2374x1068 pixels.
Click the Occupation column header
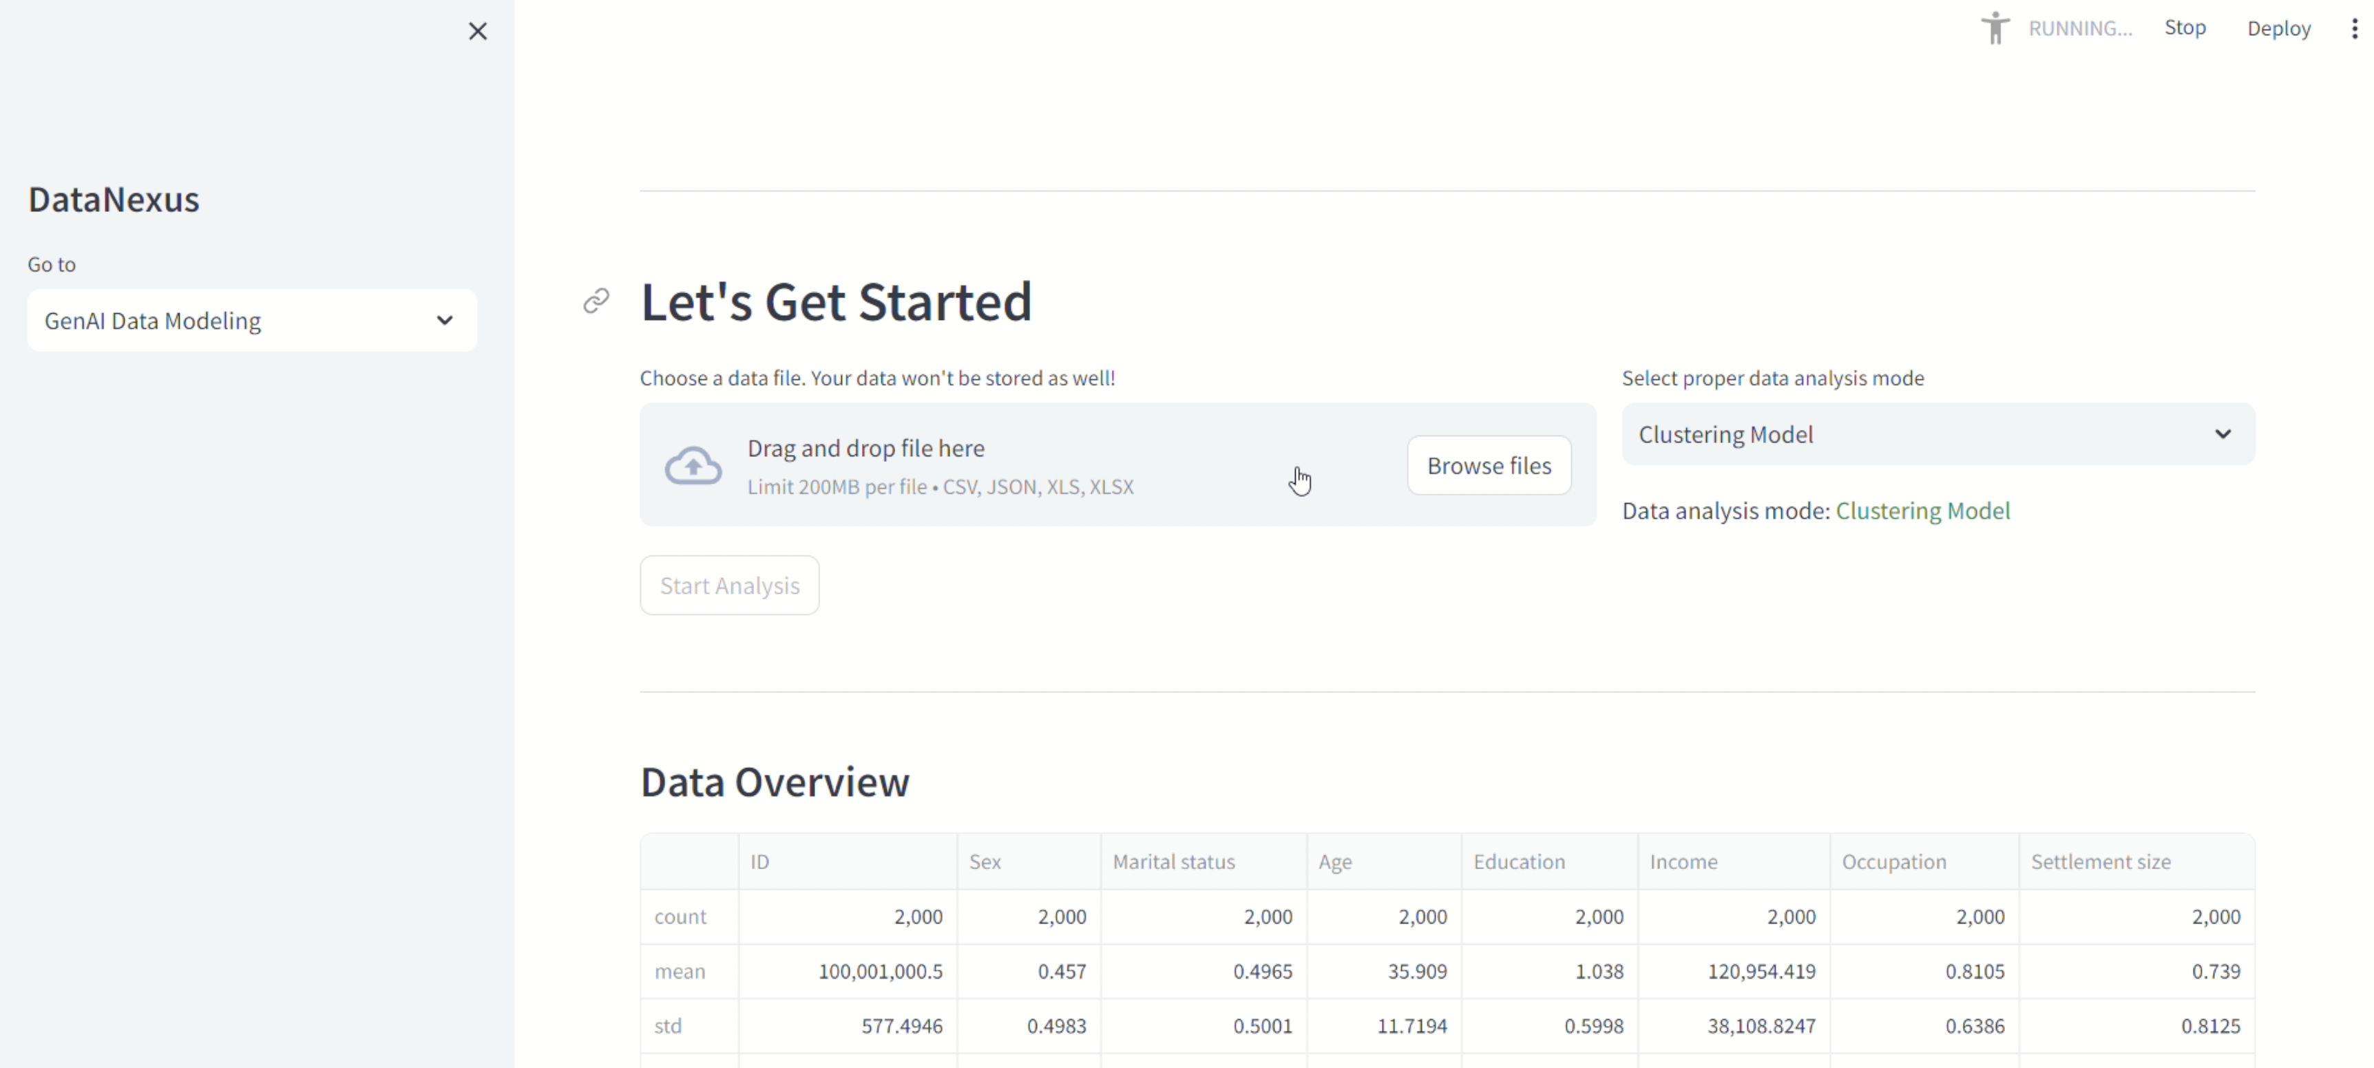click(x=1894, y=862)
